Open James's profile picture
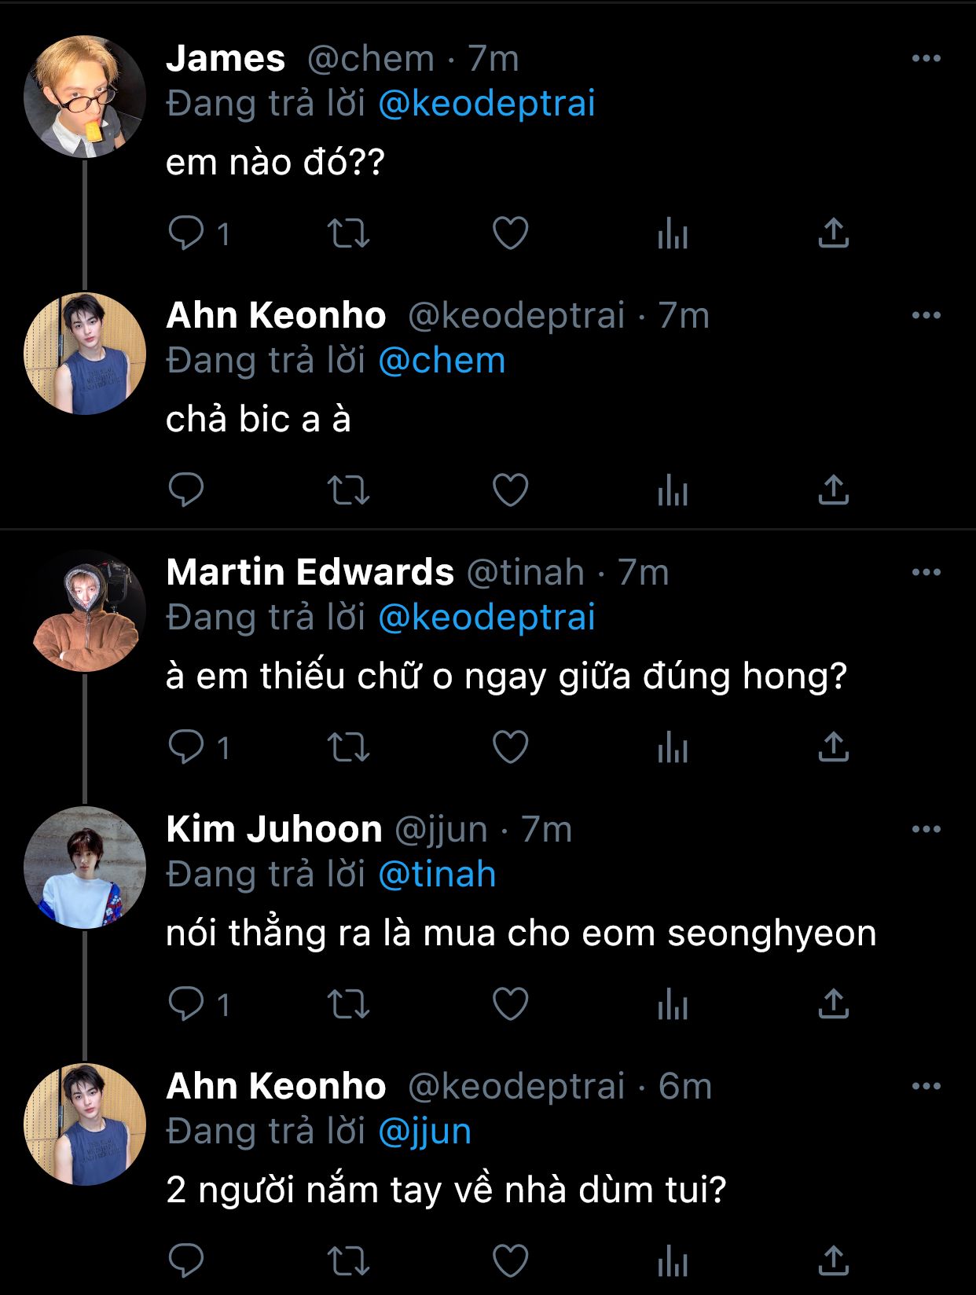This screenshot has width=976, height=1295. coord(85,97)
